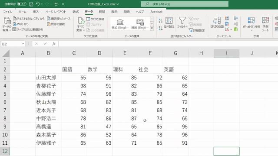Click the Save icon in title bar
Image resolution: width=278 pixels, height=156 pixels.
pyautogui.click(x=31, y=4)
